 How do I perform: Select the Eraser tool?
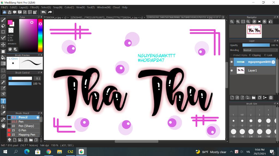pos(3,26)
